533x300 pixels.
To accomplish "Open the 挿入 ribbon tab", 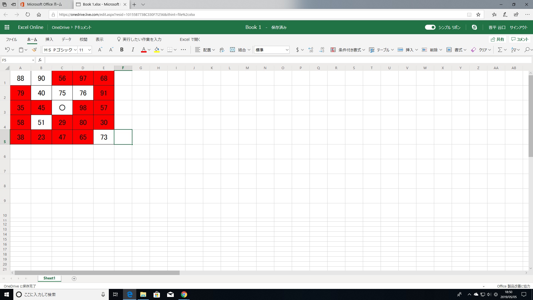I will click(49, 39).
